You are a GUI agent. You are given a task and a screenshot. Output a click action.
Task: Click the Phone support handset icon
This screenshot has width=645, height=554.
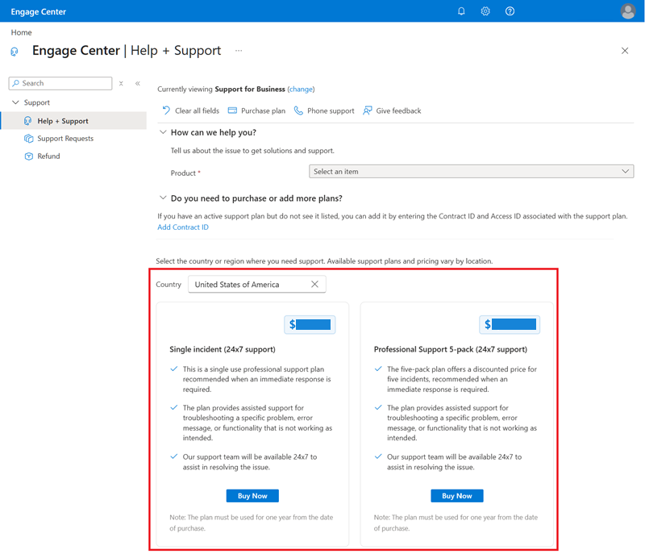[298, 110]
